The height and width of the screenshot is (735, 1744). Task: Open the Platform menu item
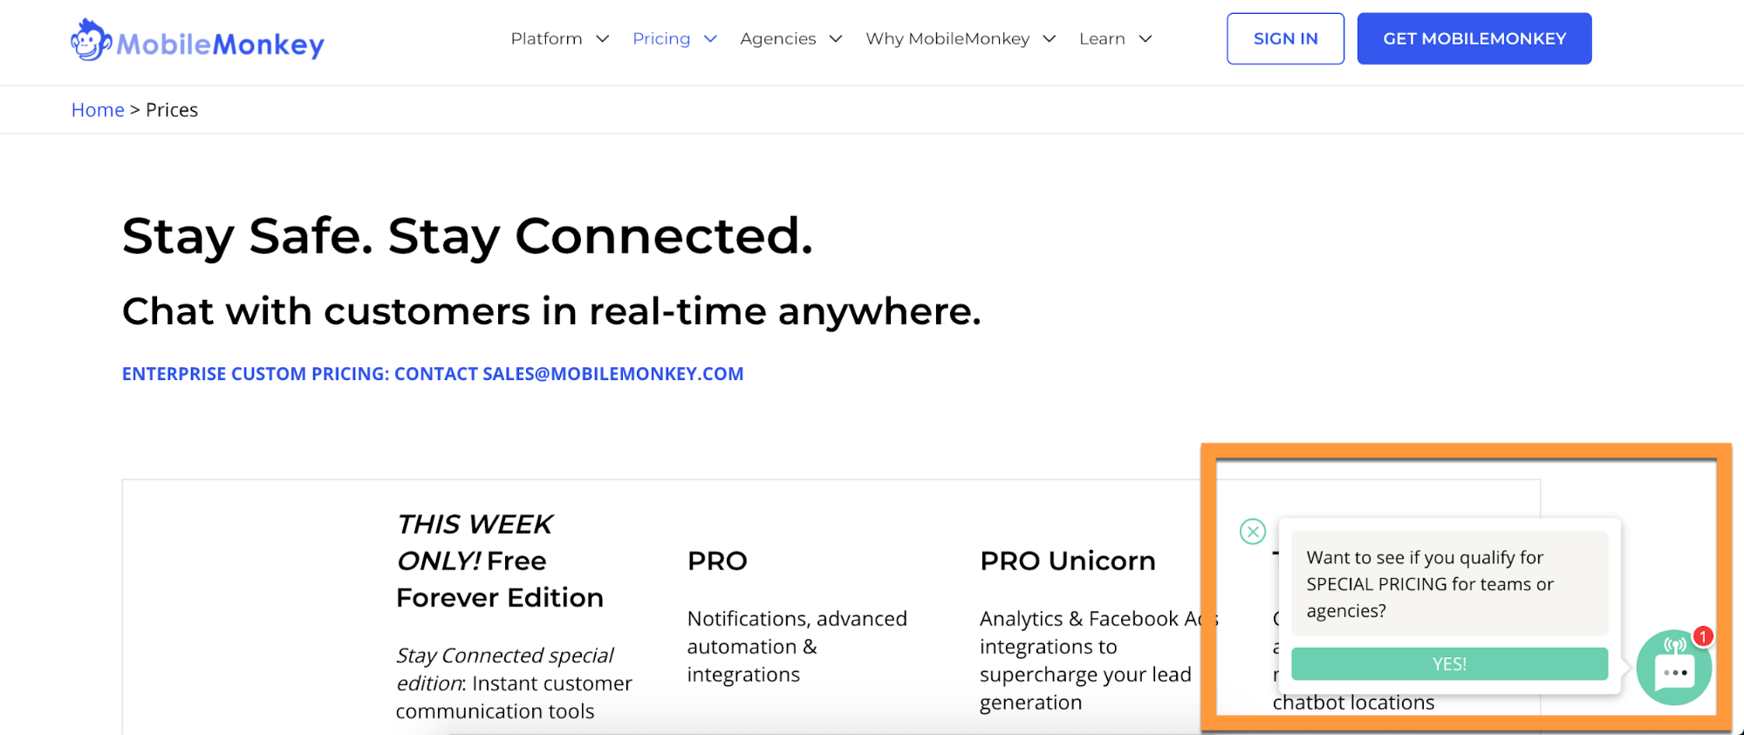coord(546,39)
